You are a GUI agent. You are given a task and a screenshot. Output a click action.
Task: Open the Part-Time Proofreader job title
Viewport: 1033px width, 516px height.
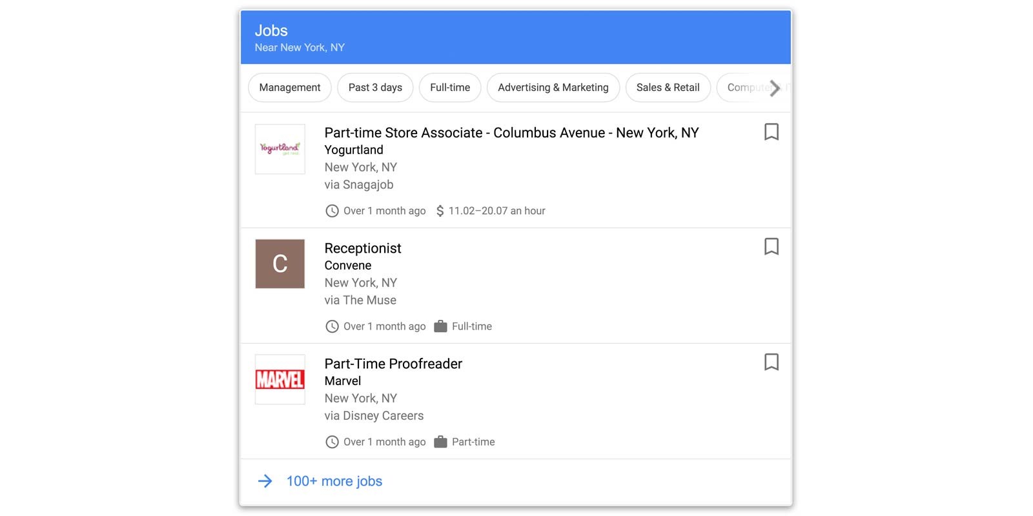click(x=393, y=364)
